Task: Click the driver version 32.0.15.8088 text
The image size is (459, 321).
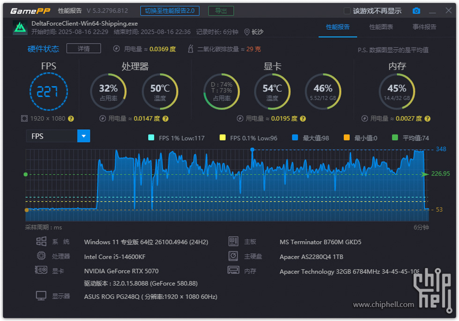Action: [x=141, y=283]
